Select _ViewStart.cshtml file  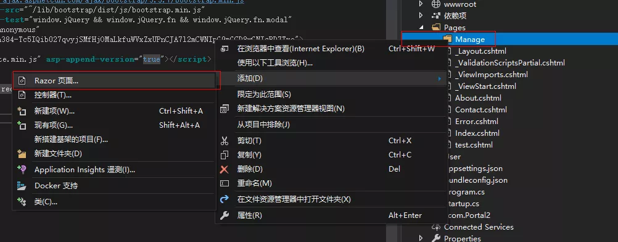coord(485,86)
